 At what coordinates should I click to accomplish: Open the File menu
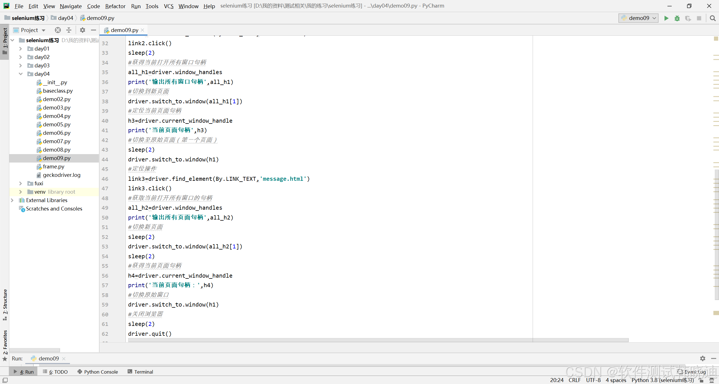tap(19, 6)
